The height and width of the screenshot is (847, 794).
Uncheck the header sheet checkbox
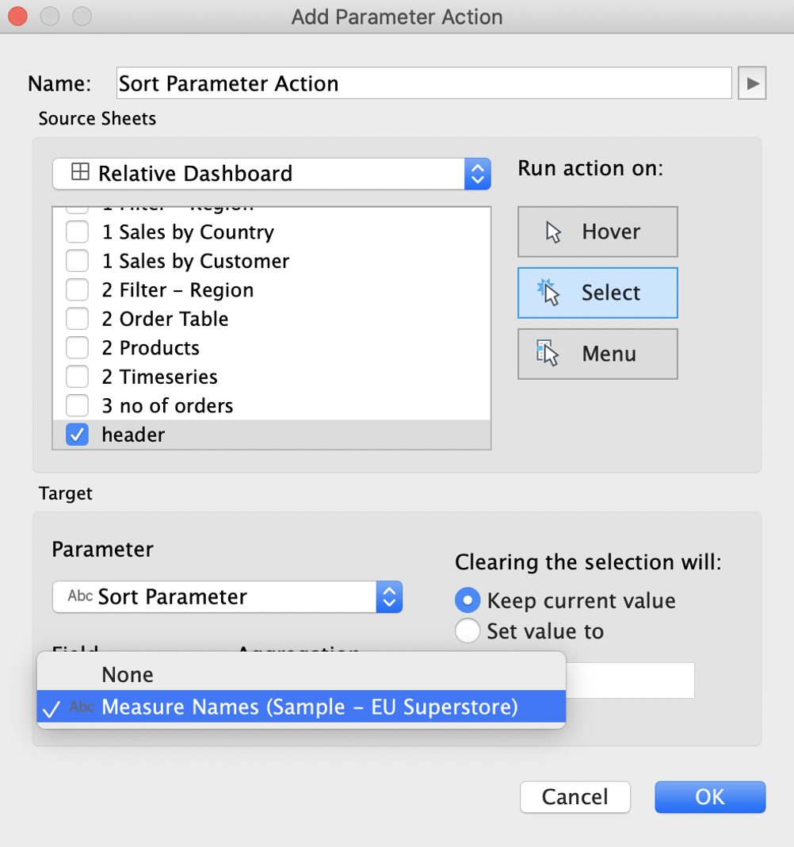(x=77, y=435)
